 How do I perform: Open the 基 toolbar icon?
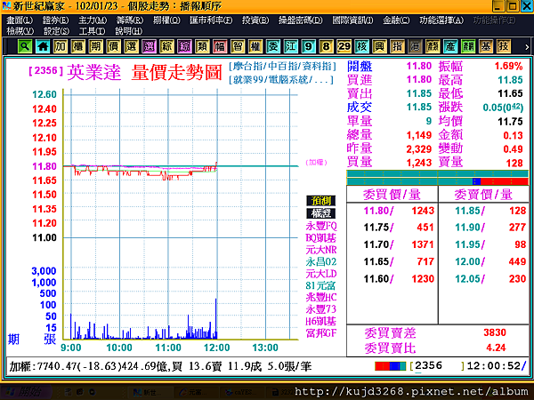pos(486,46)
